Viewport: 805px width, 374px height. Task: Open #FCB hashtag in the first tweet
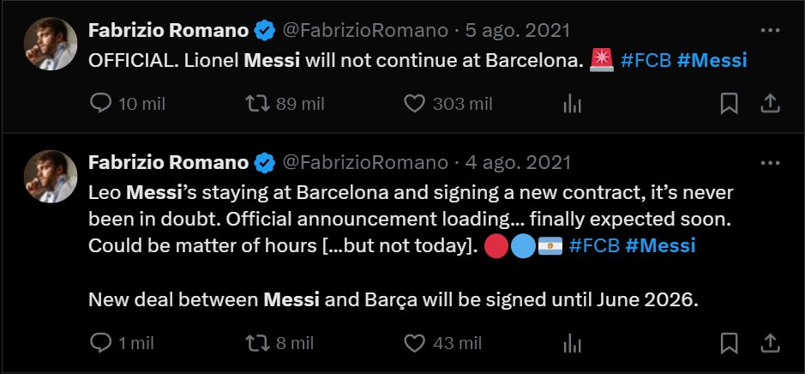[646, 61]
